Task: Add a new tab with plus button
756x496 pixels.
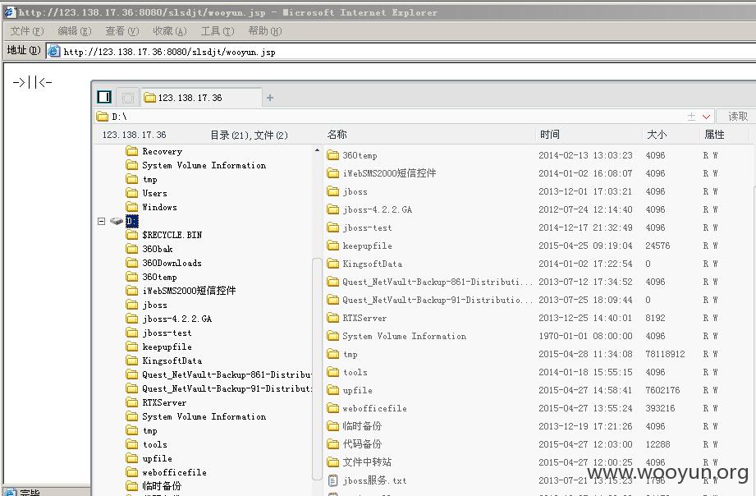Action: click(x=270, y=98)
